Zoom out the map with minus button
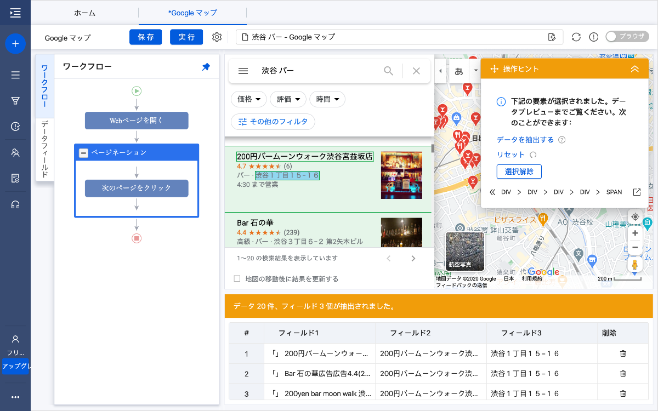The width and height of the screenshot is (658, 411). [635, 248]
